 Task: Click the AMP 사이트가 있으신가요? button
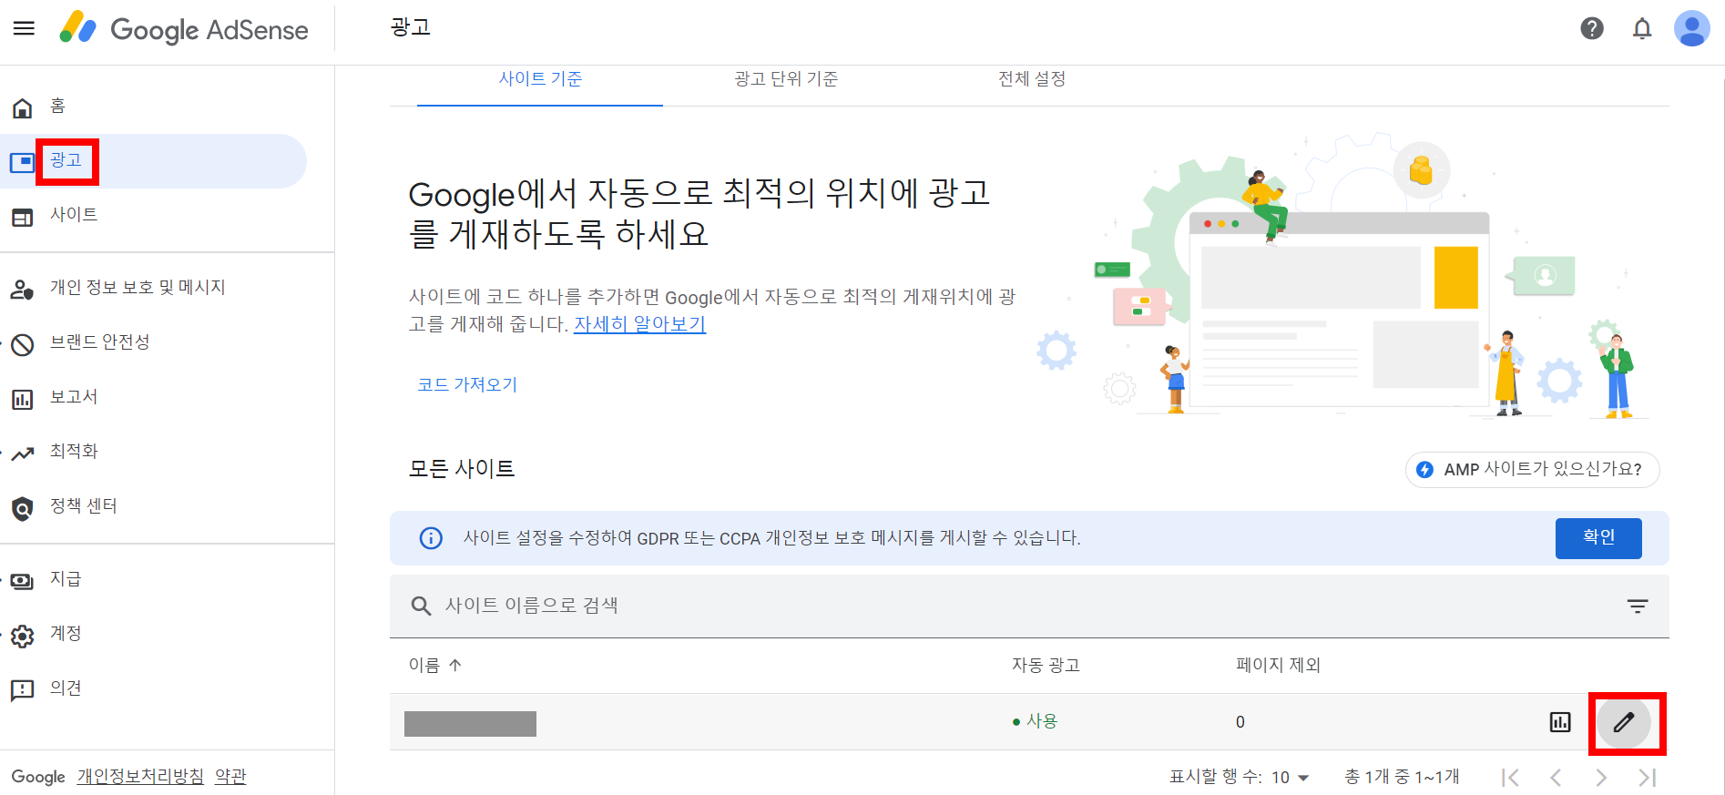tap(1533, 470)
